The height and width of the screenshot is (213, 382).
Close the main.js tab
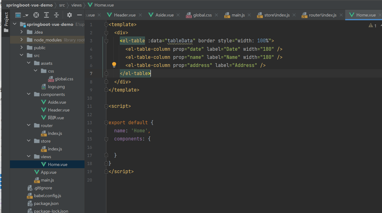pyautogui.click(x=249, y=15)
